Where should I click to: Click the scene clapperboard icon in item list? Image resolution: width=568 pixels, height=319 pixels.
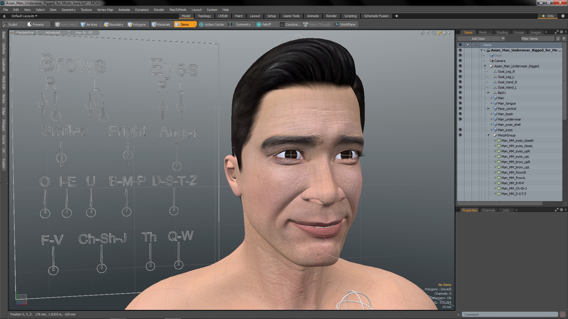click(x=488, y=50)
